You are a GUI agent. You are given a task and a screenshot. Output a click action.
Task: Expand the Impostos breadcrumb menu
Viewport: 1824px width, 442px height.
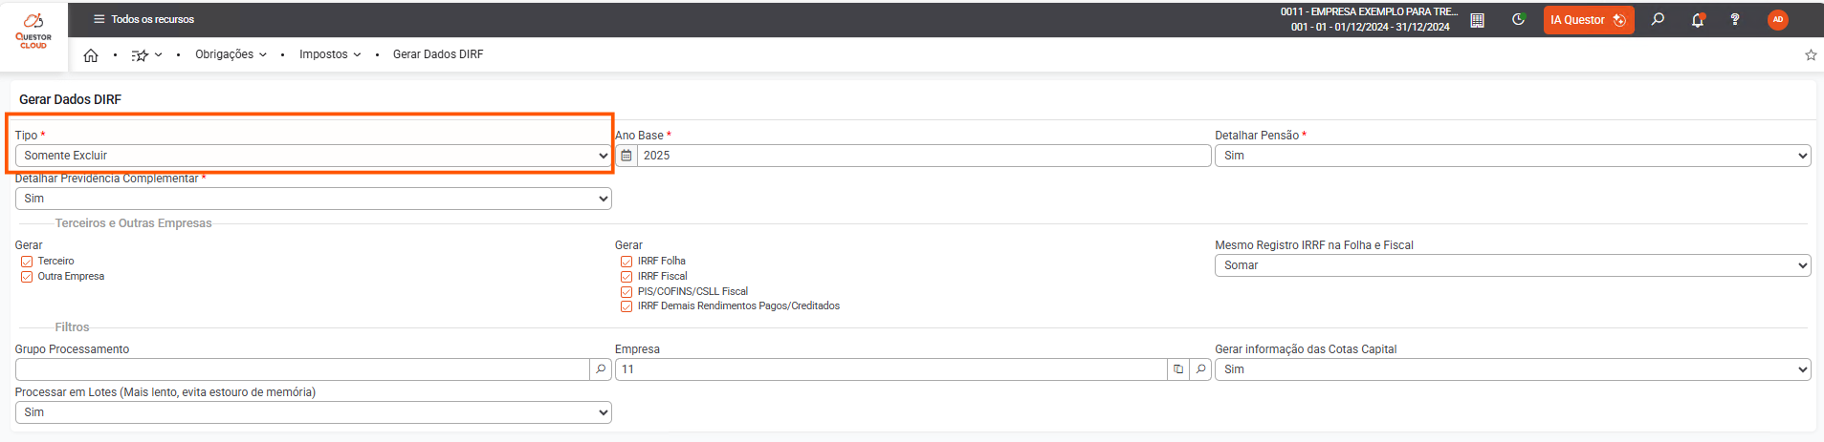point(330,54)
